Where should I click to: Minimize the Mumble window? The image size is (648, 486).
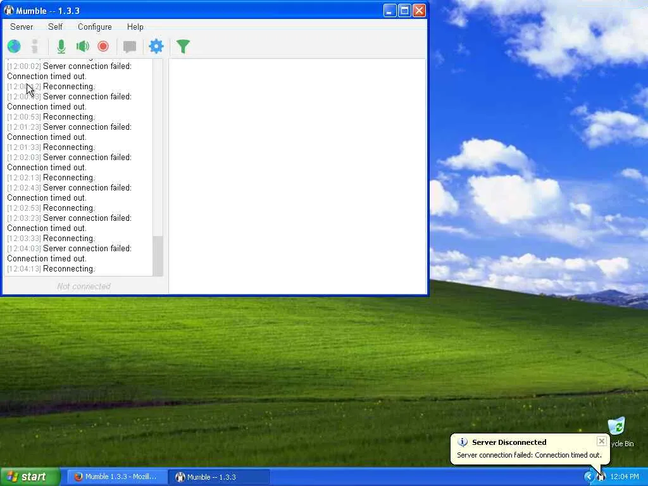389,10
